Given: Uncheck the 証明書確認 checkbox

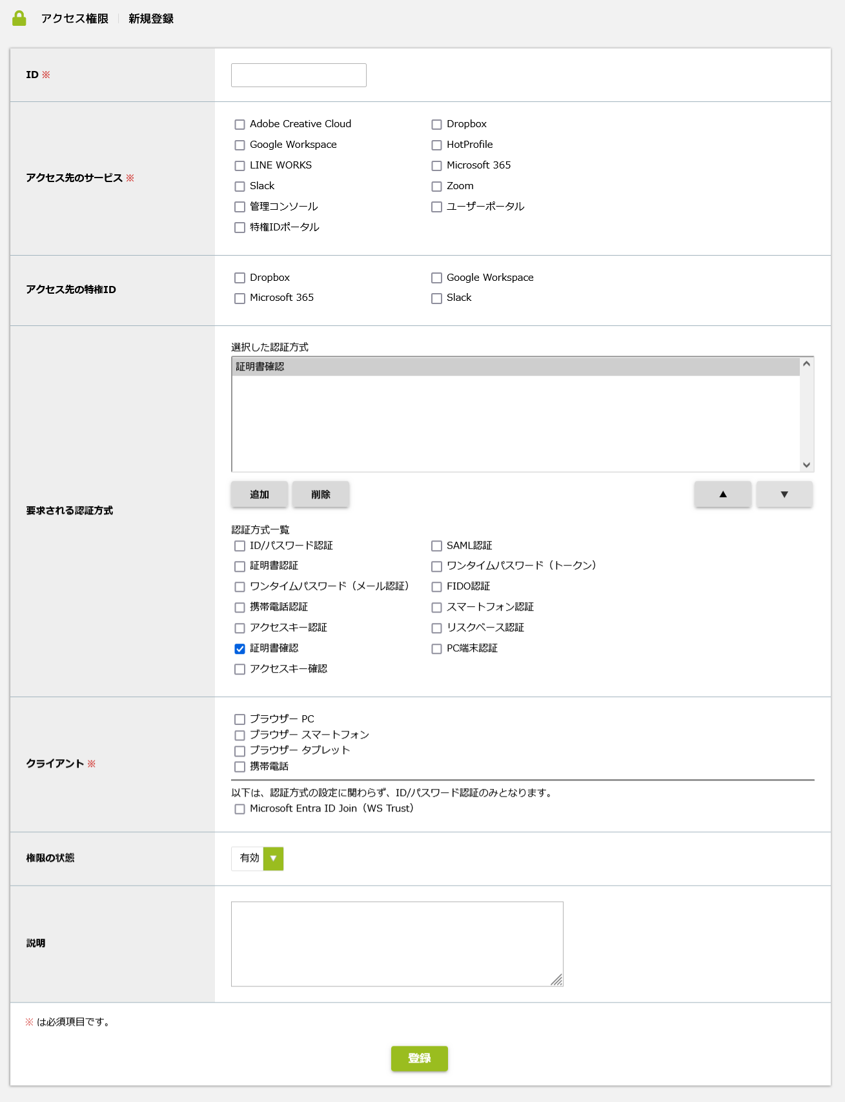Looking at the screenshot, I should pos(239,649).
